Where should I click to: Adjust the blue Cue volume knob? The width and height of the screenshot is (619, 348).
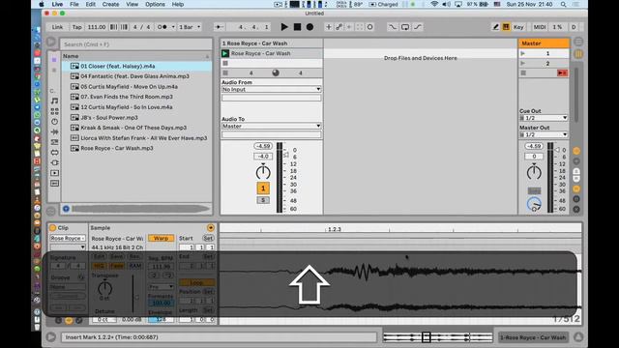coord(534,204)
